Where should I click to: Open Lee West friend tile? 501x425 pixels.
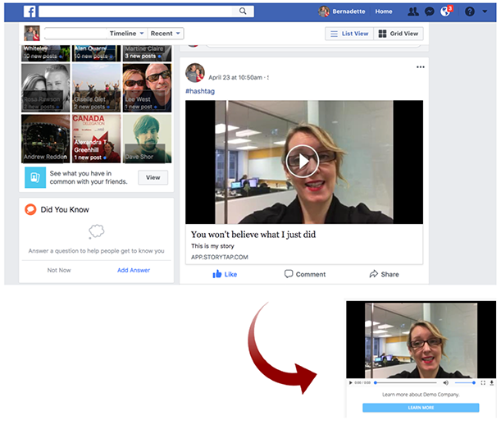[x=147, y=88]
